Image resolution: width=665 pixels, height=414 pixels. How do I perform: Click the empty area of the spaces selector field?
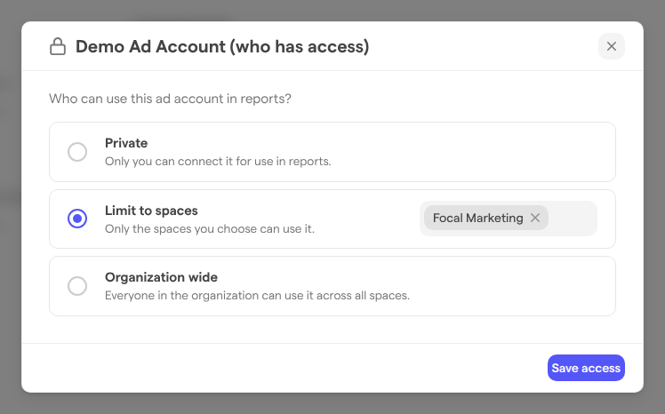tap(573, 219)
